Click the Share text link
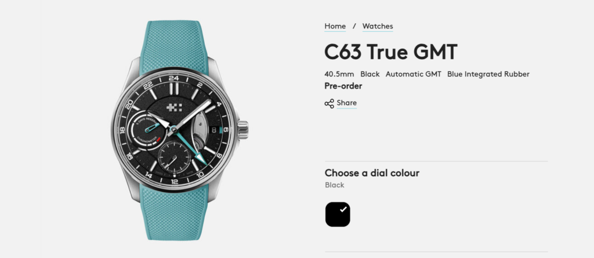Screen dimensions: 594x258 (x=347, y=103)
